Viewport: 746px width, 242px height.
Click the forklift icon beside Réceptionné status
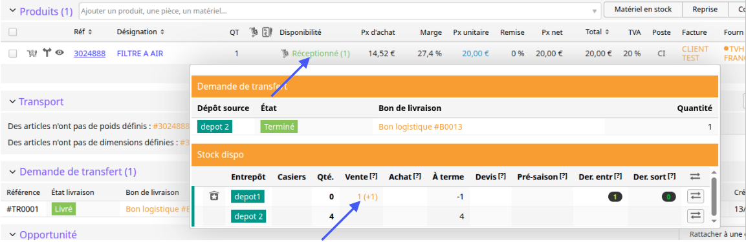coord(285,54)
